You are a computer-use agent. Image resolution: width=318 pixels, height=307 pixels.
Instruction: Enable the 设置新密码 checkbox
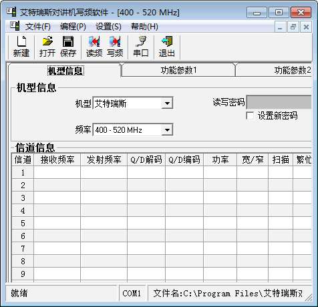250,115
